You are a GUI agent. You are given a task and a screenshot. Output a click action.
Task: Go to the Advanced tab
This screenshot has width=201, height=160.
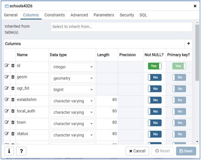79,15
